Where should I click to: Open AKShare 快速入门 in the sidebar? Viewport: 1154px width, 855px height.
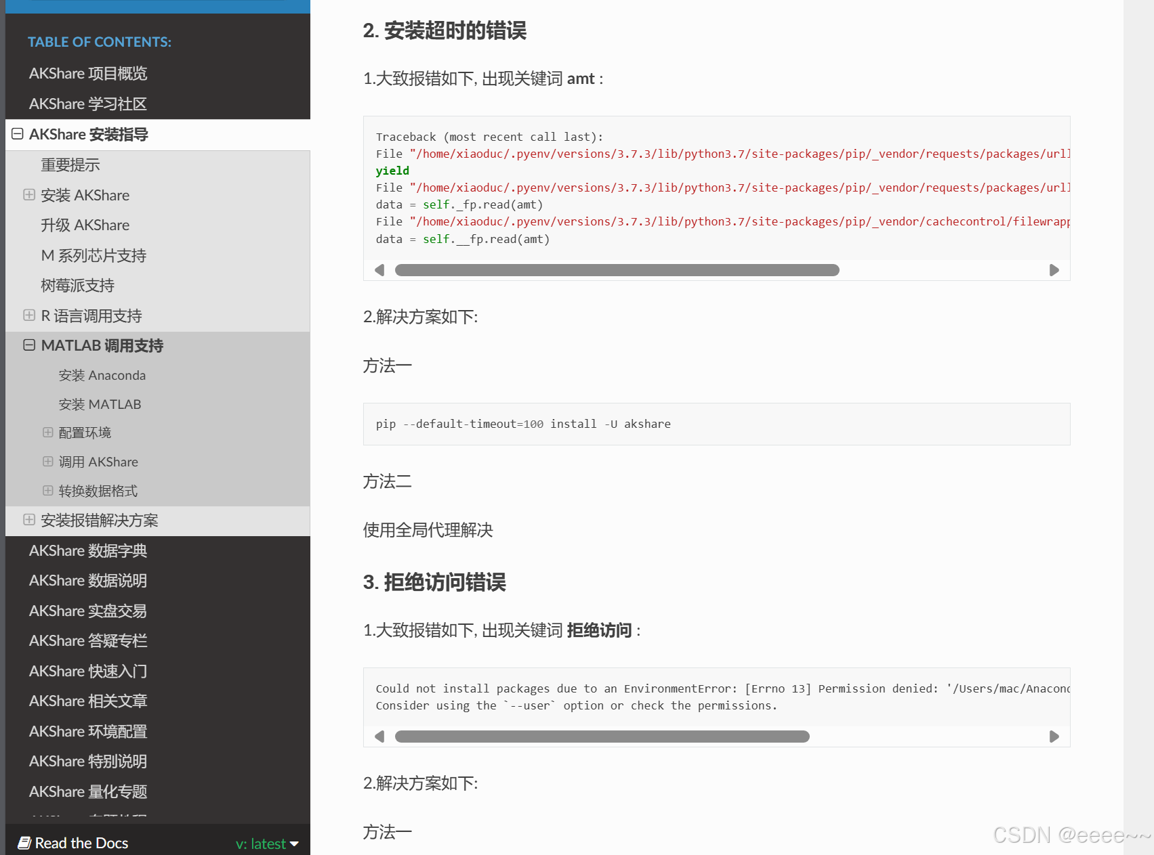[x=88, y=671]
